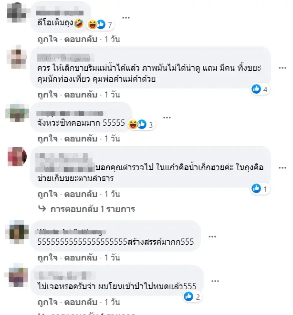View the 4 likes on riverside selling comment
The image size is (293, 315).
[260, 89]
